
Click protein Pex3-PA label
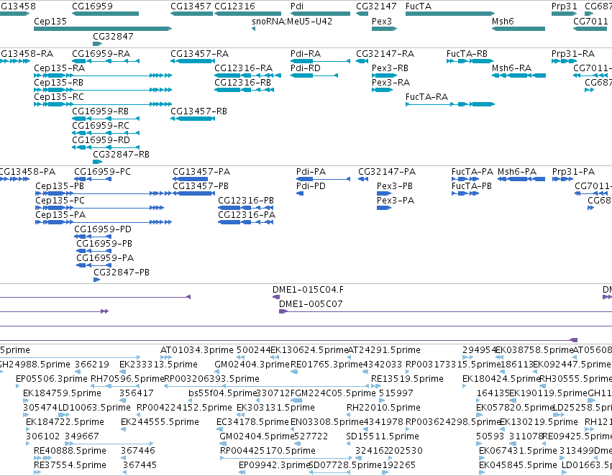tap(396, 201)
